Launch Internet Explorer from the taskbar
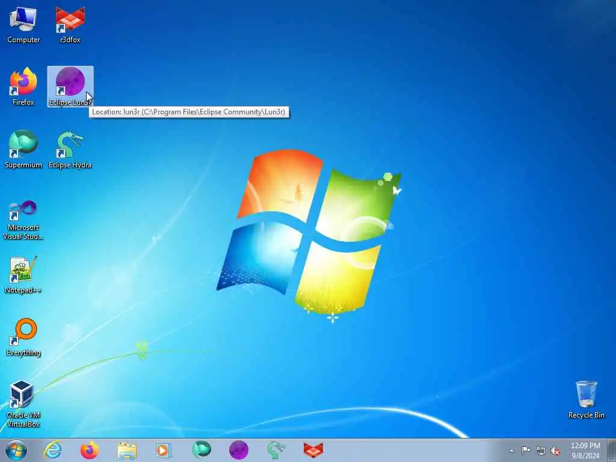The height and width of the screenshot is (462, 616). (53, 450)
